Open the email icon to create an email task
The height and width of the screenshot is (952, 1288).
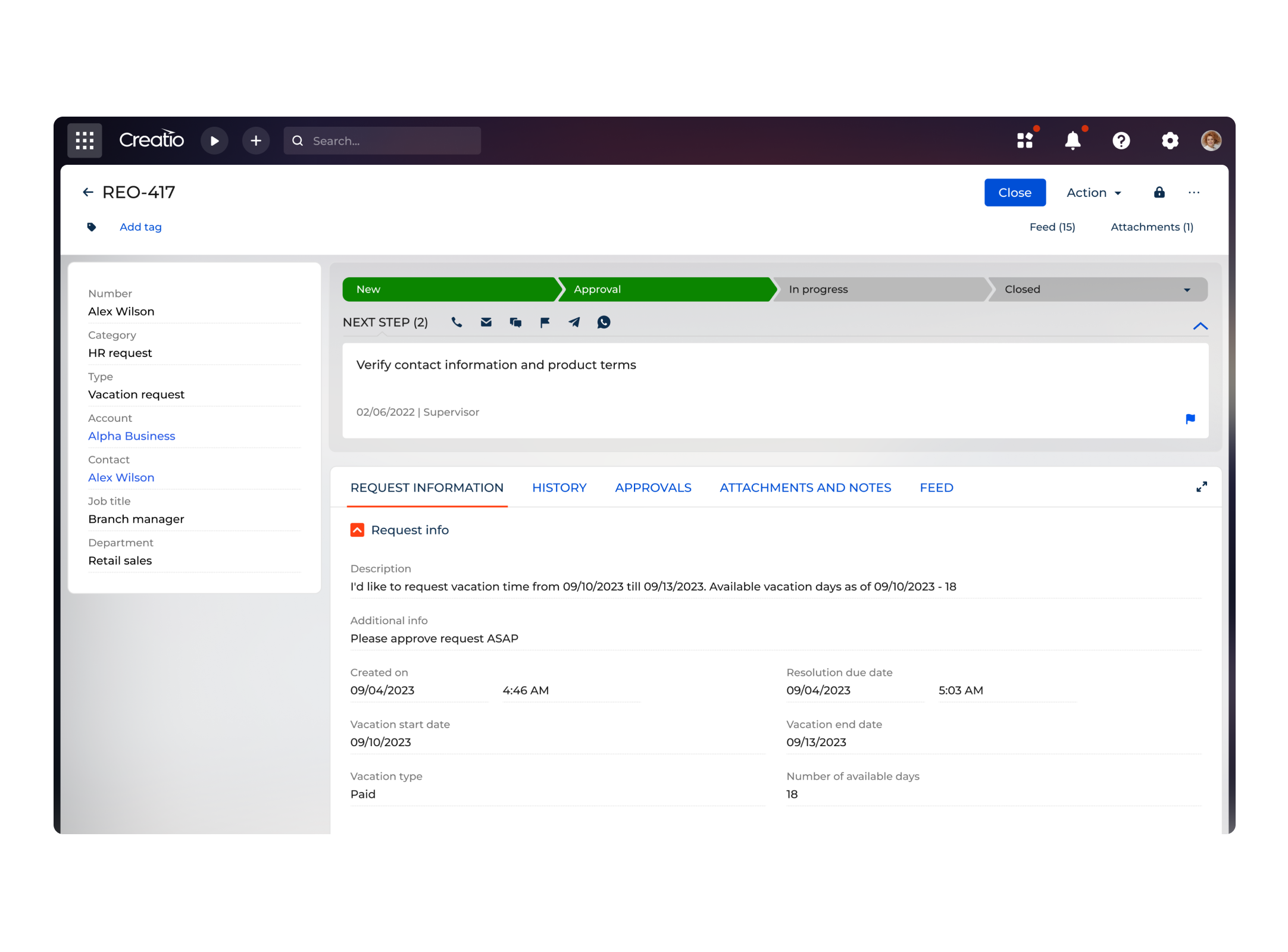486,322
